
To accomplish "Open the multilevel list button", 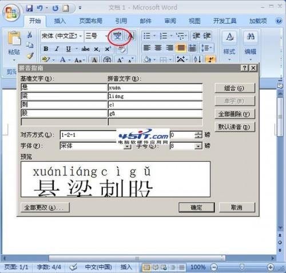I will click(180, 36).
